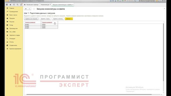Image resolution: width=171 pixels, height=96 pixels.
Task: Select the 20000 value cell
Action: tap(49, 25)
